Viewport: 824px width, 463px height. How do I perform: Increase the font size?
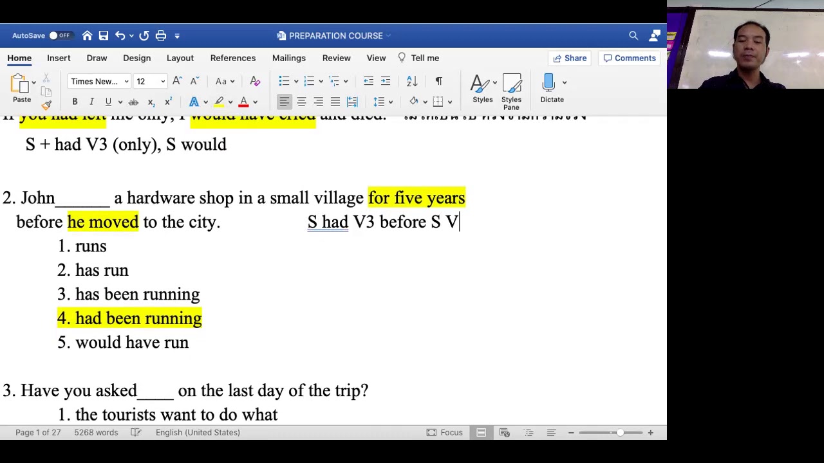tap(177, 81)
